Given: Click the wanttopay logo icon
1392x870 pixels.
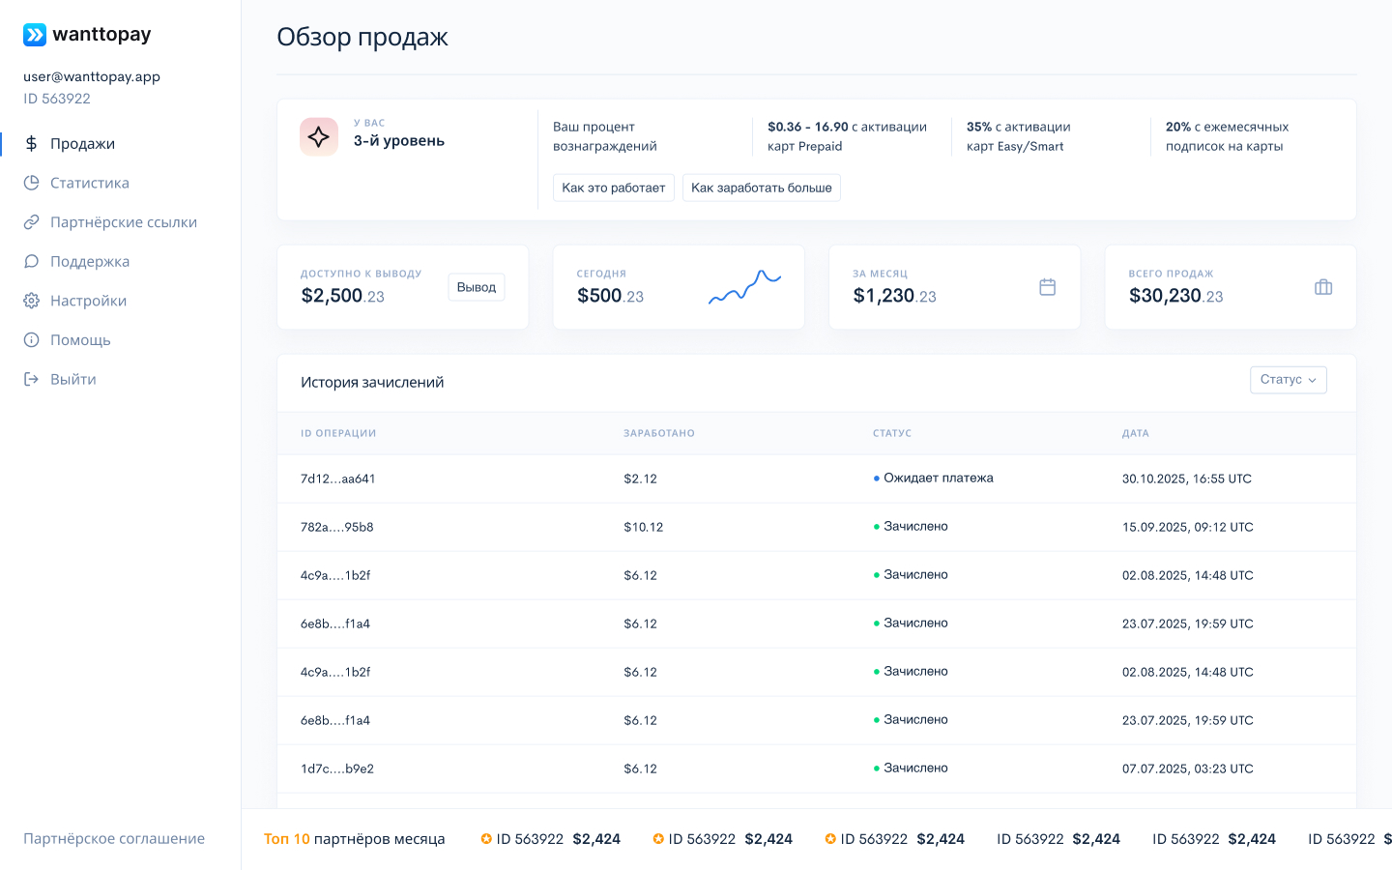Looking at the screenshot, I should (x=35, y=35).
